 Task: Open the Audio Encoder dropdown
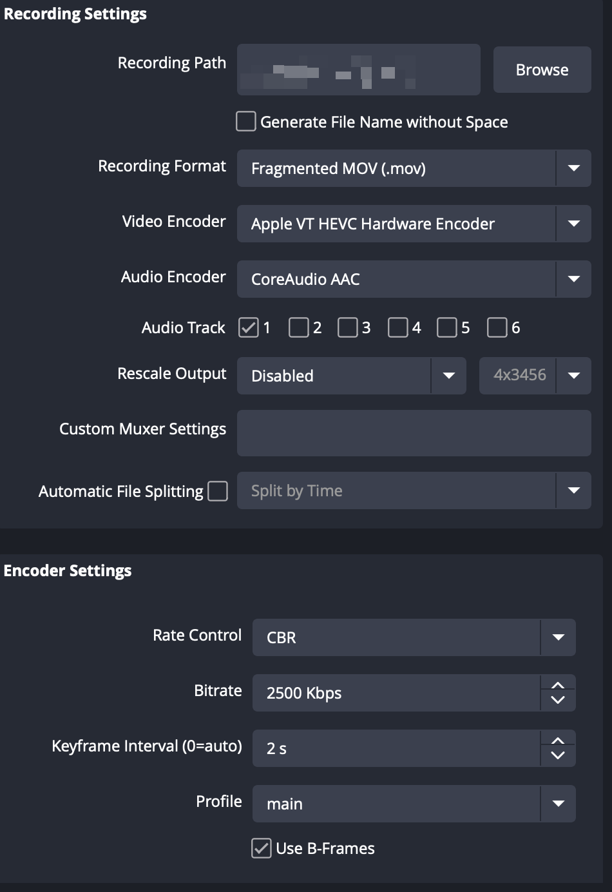click(x=414, y=279)
